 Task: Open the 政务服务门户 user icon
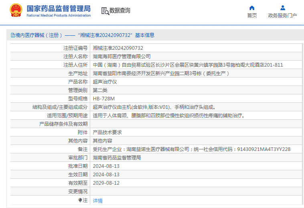click(x=283, y=8)
